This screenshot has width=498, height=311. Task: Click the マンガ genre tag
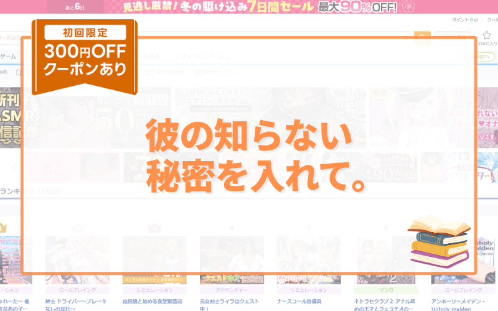click(386, 290)
